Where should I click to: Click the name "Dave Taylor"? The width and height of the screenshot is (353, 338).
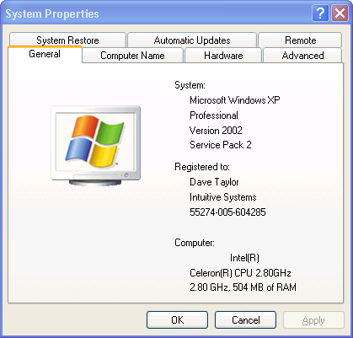214,182
